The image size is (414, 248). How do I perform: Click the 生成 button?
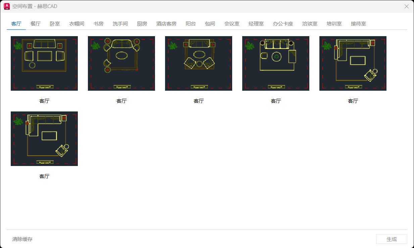[x=392, y=239]
